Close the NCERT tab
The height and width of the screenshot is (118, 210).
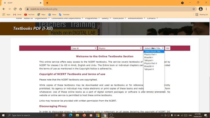coord(41,3)
